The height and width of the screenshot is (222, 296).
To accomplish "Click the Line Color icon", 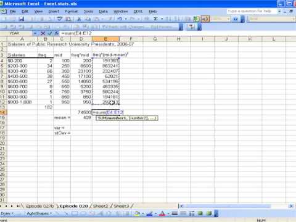I will pos(150,213).
